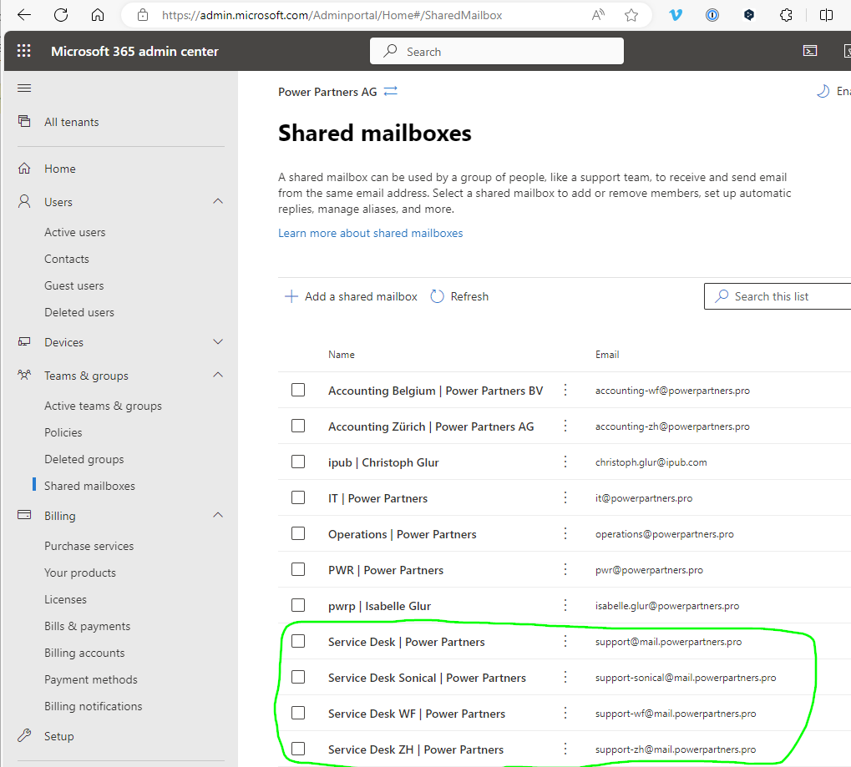Open All tenants in the sidebar
The image size is (851, 767).
(72, 122)
